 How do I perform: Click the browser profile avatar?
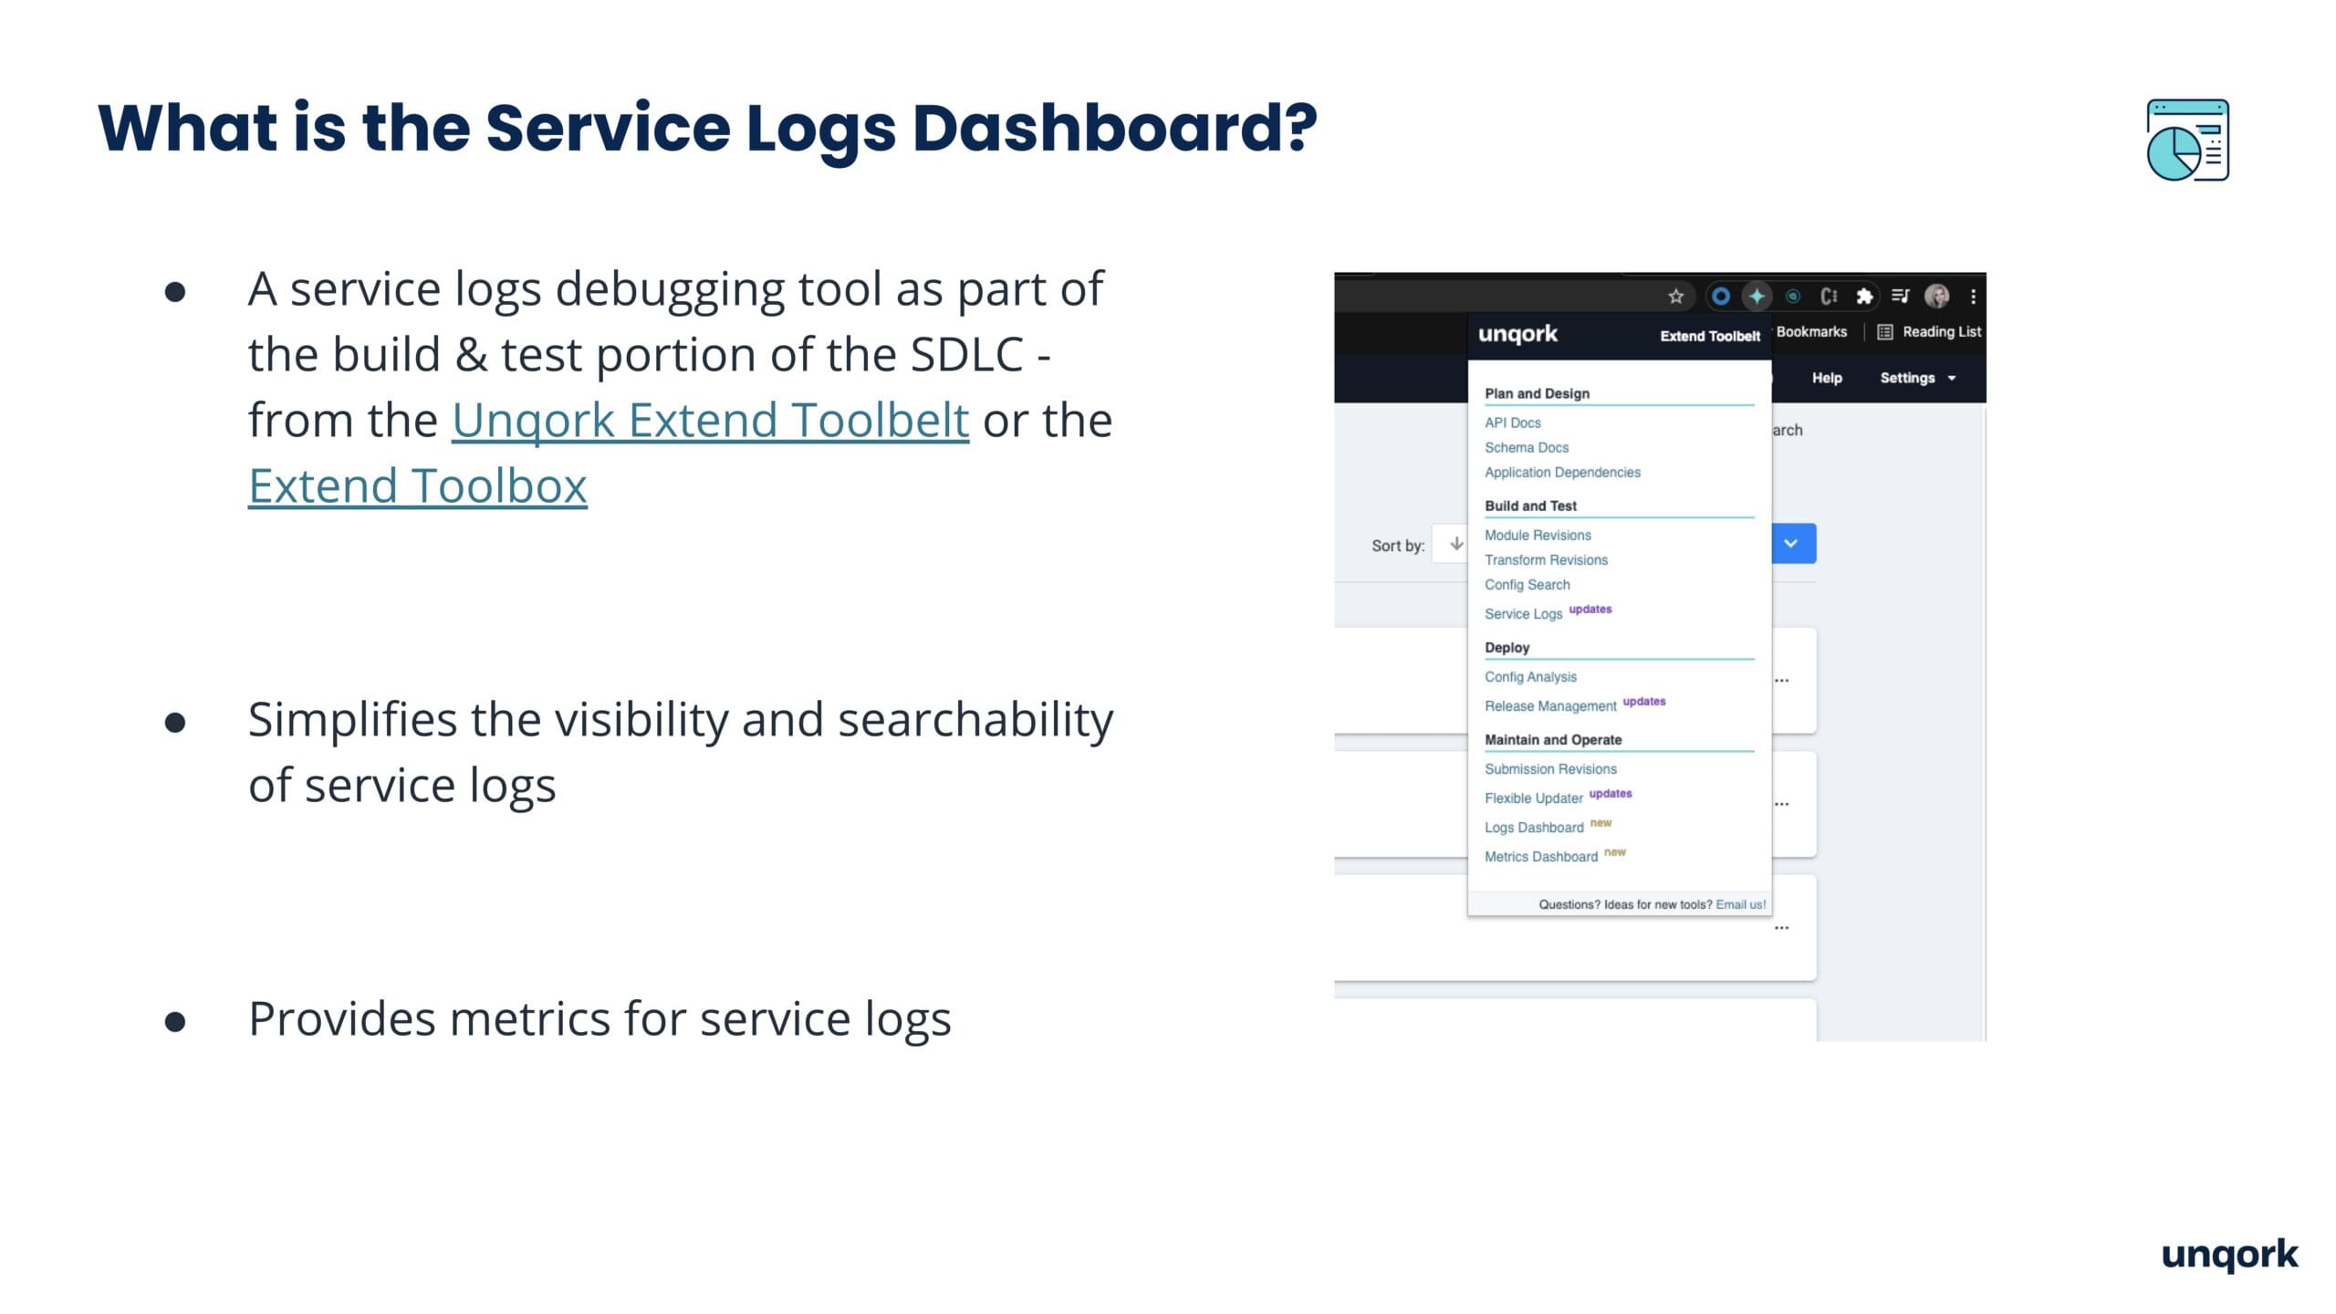[x=1936, y=297]
